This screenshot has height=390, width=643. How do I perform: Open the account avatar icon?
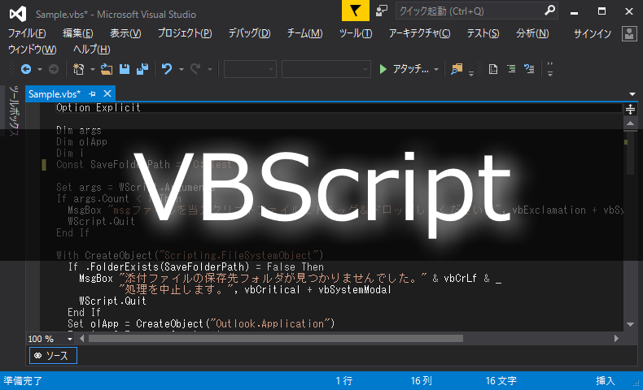(629, 33)
